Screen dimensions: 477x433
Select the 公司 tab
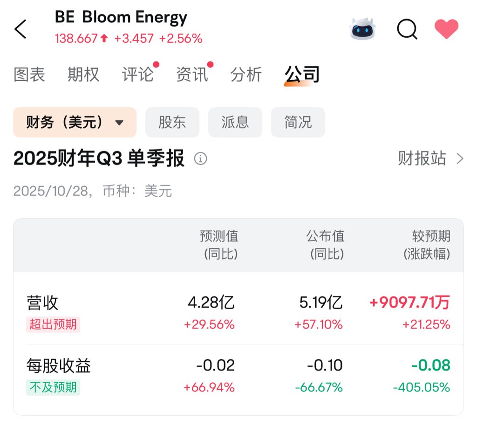(x=302, y=75)
